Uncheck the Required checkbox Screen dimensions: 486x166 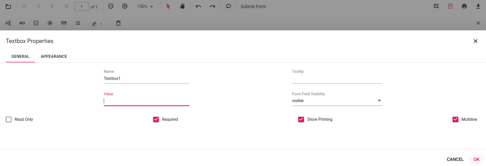click(x=156, y=119)
